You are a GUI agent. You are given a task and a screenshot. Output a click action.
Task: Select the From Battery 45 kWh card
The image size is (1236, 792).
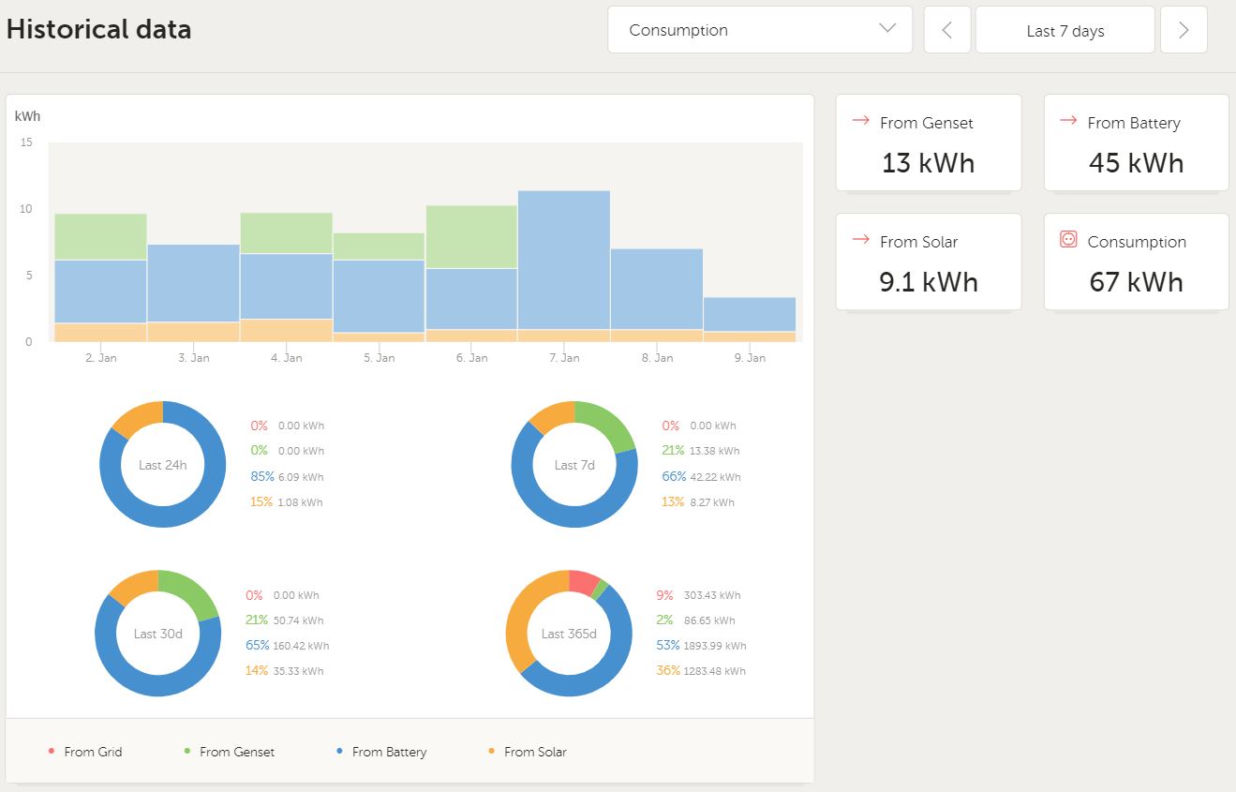(x=1137, y=142)
